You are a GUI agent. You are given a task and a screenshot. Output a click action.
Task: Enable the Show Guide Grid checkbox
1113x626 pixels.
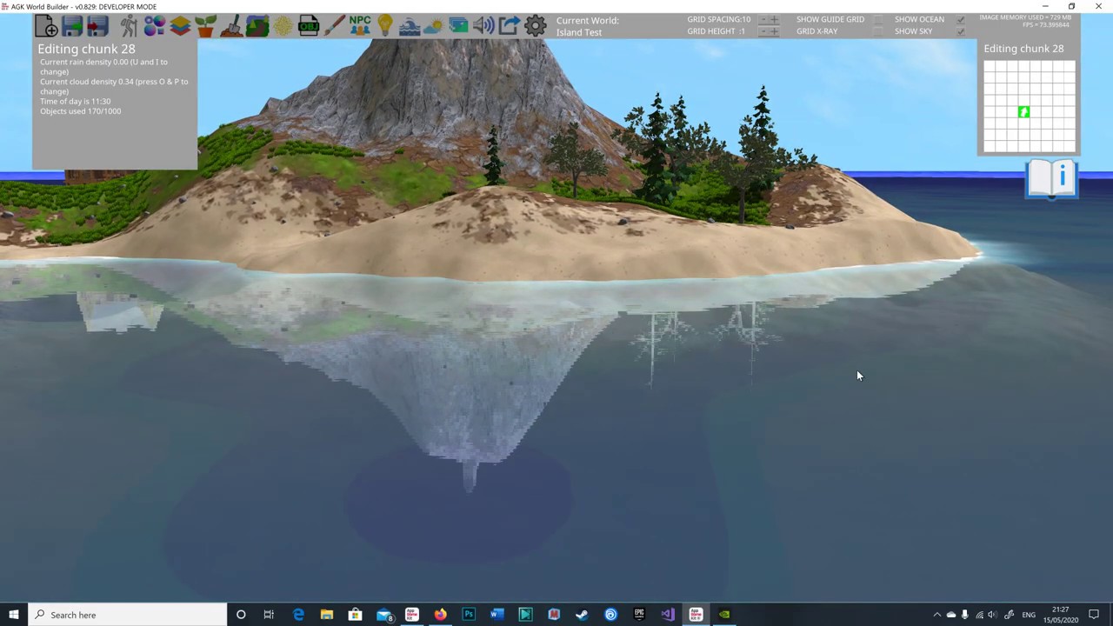877,19
